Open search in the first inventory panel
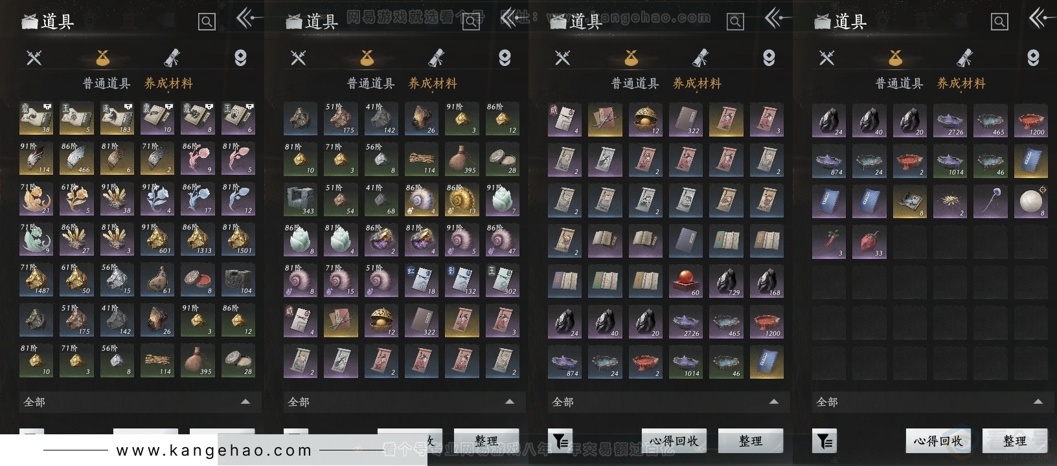Image resolution: width=1057 pixels, height=466 pixels. click(207, 22)
